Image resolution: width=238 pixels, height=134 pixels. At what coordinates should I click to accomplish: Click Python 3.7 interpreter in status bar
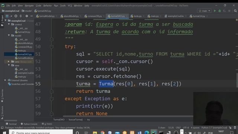click(x=214, y=128)
